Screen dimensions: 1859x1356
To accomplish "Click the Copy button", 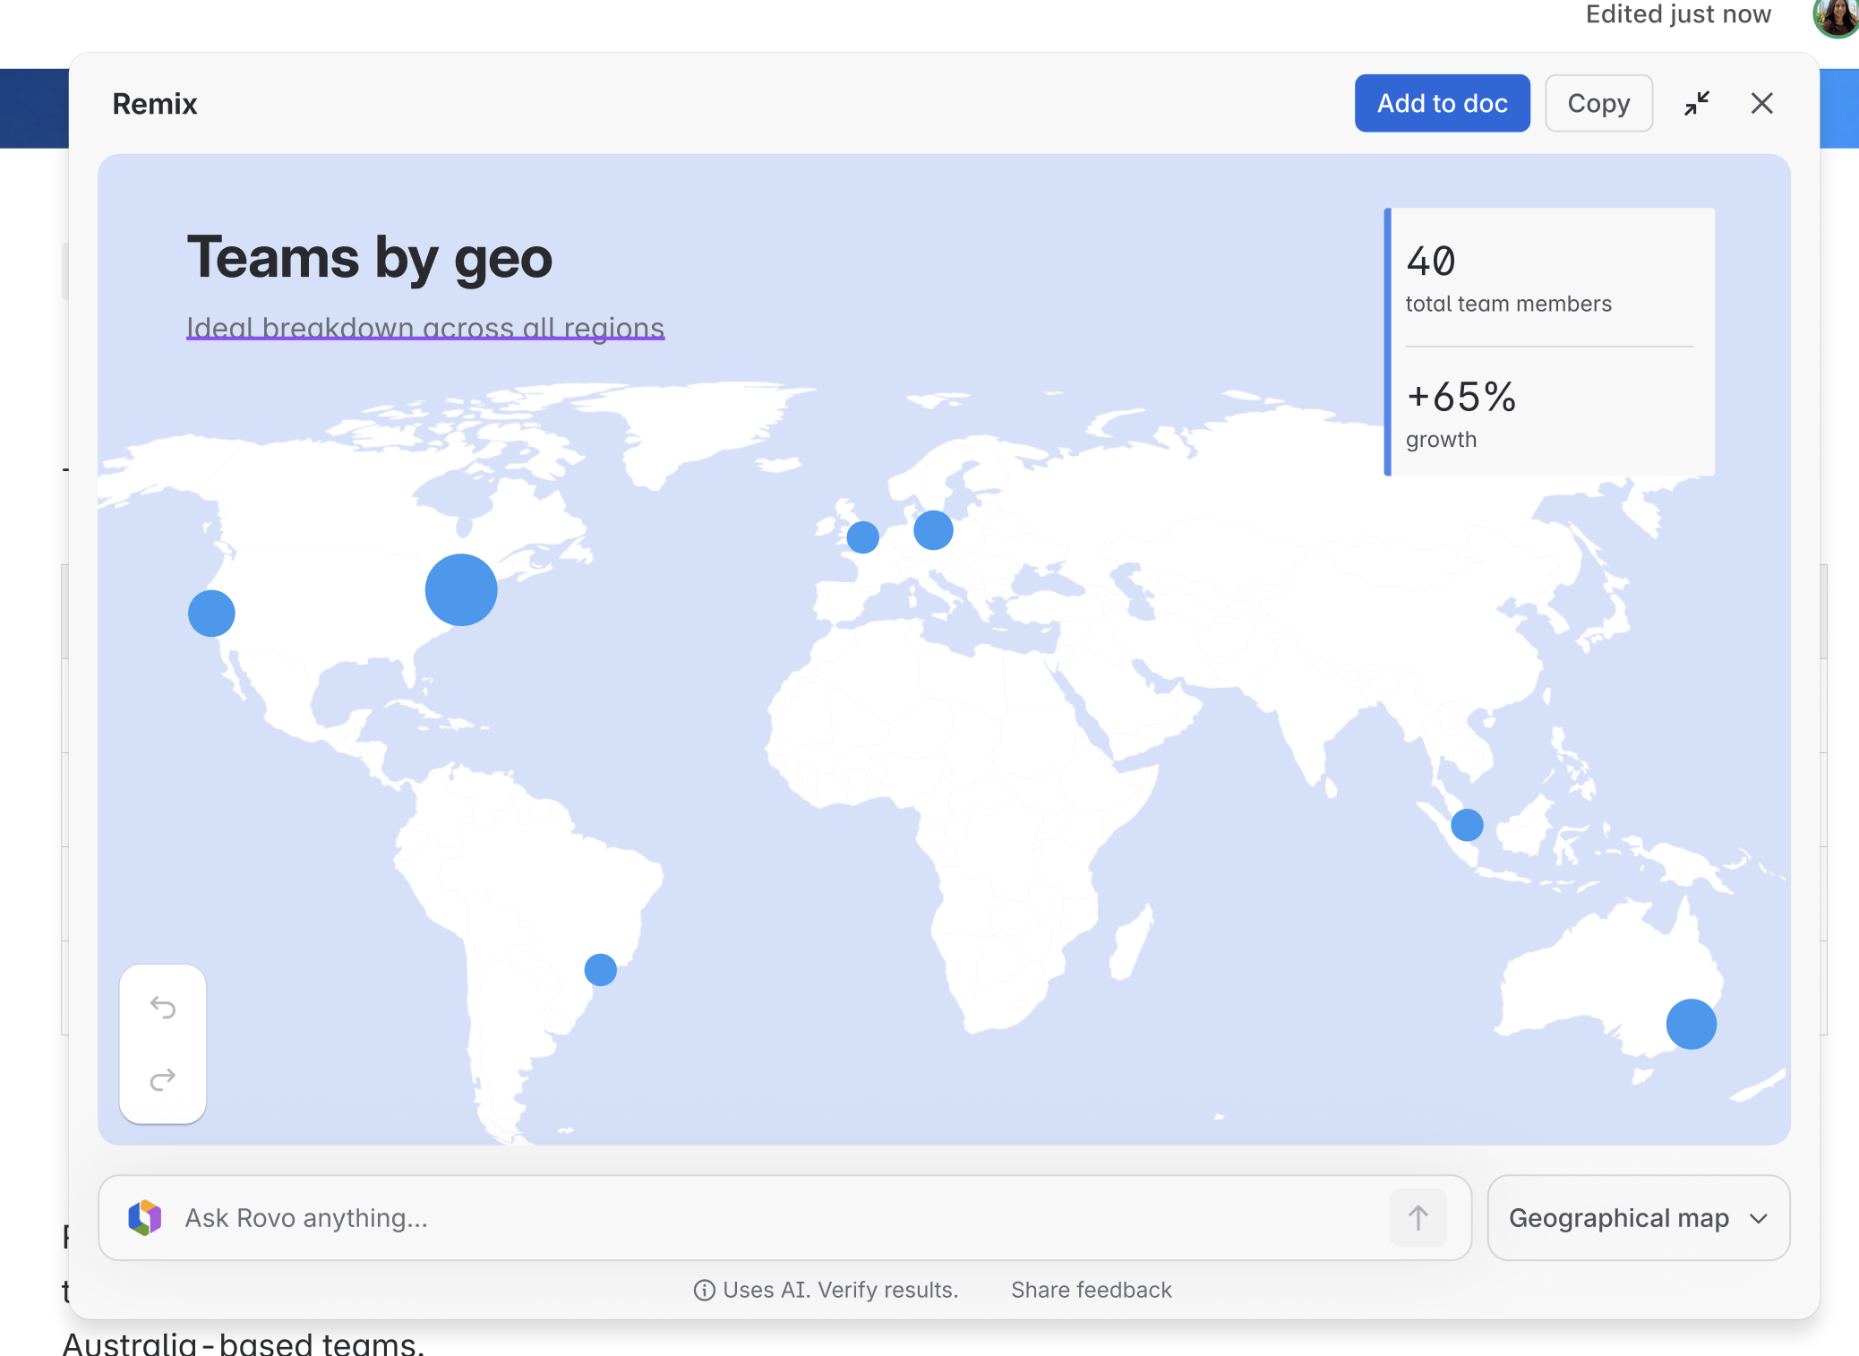I will [x=1598, y=103].
